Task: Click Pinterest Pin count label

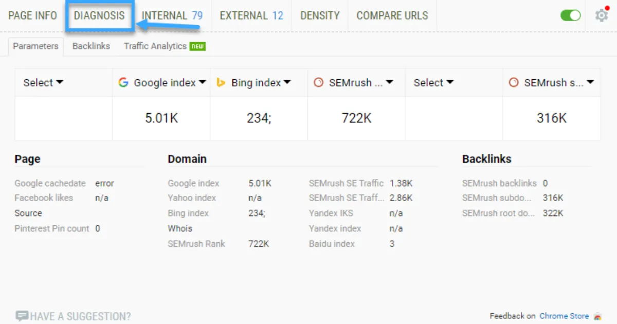Action: click(52, 228)
